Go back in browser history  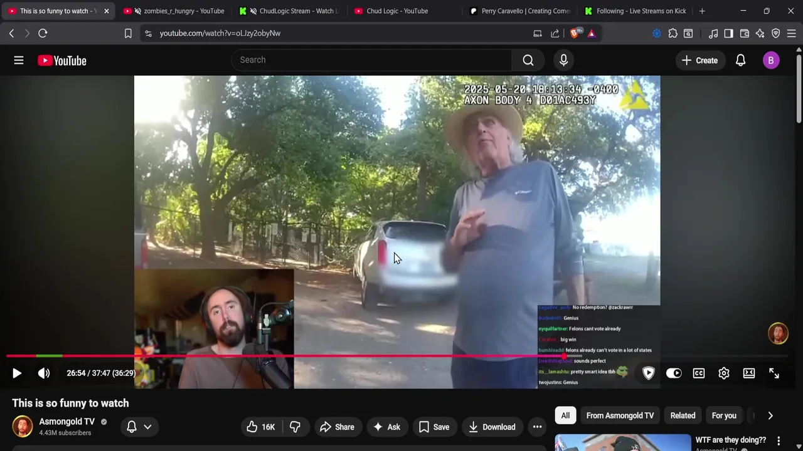(x=11, y=33)
